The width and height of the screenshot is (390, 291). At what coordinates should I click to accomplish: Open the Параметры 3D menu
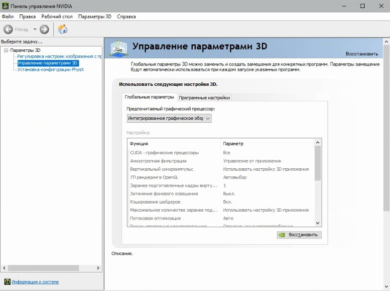click(95, 16)
